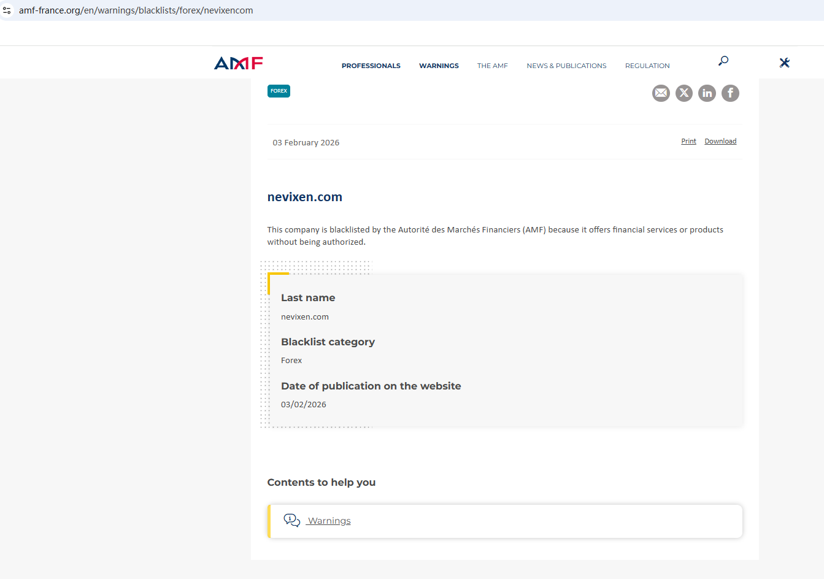Share this page on LinkedIn

pyautogui.click(x=707, y=93)
